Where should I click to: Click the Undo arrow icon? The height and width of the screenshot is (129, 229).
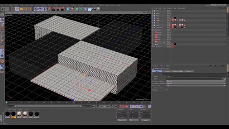pyautogui.click(x=3, y=9)
